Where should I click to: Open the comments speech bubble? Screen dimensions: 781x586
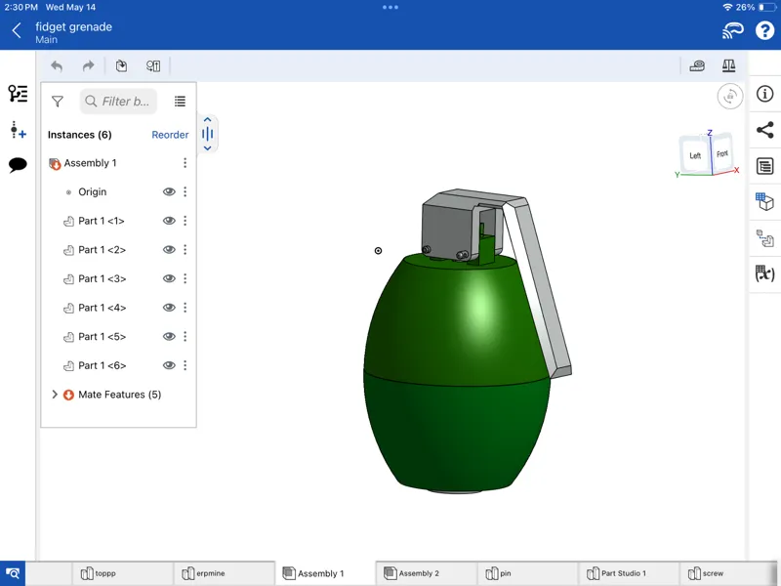[x=18, y=164]
